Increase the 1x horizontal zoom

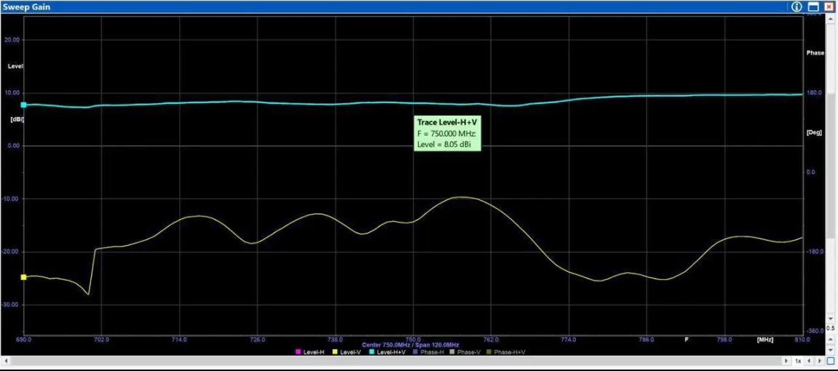coord(821,361)
